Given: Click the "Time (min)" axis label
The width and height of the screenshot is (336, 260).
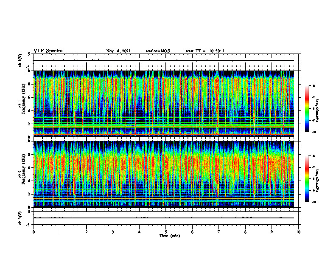Looking at the screenshot, I should coord(170,236).
